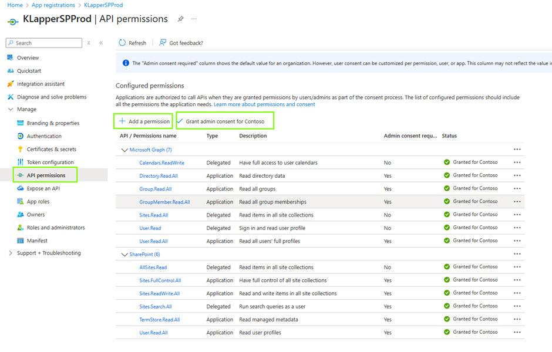Click the Certificates & secrets key icon
The width and height of the screenshot is (552, 352).
pyautogui.click(x=21, y=149)
